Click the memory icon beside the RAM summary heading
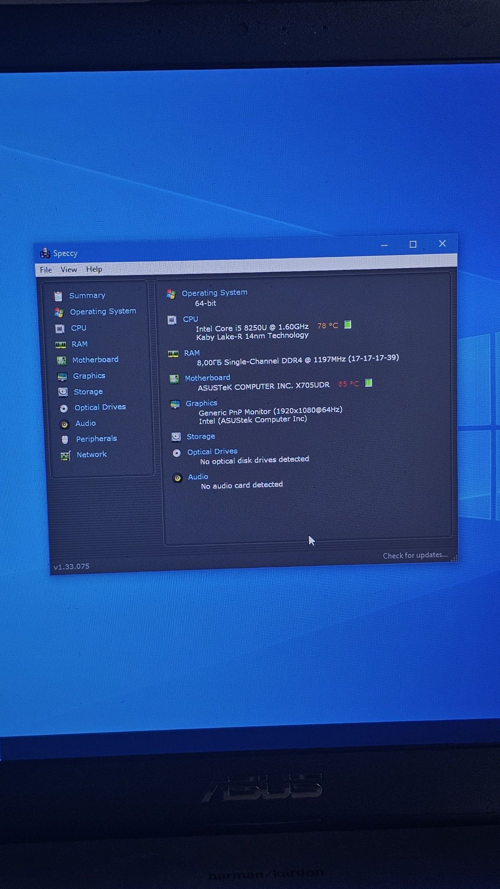500x889 pixels. pos(173,354)
